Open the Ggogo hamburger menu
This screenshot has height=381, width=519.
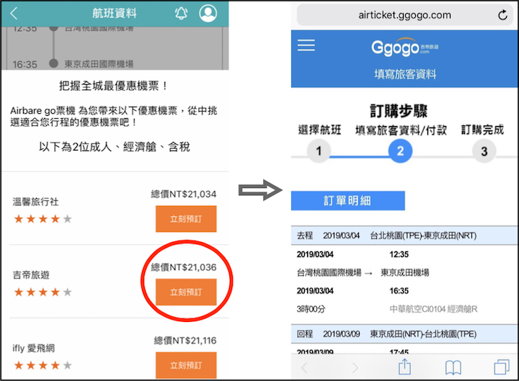pyautogui.click(x=306, y=45)
